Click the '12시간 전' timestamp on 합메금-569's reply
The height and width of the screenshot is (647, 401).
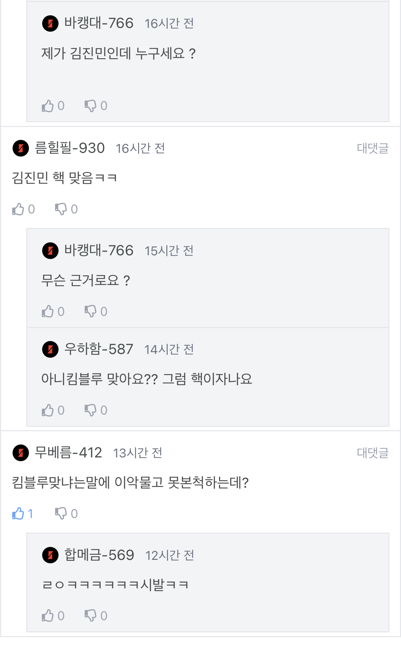click(169, 555)
